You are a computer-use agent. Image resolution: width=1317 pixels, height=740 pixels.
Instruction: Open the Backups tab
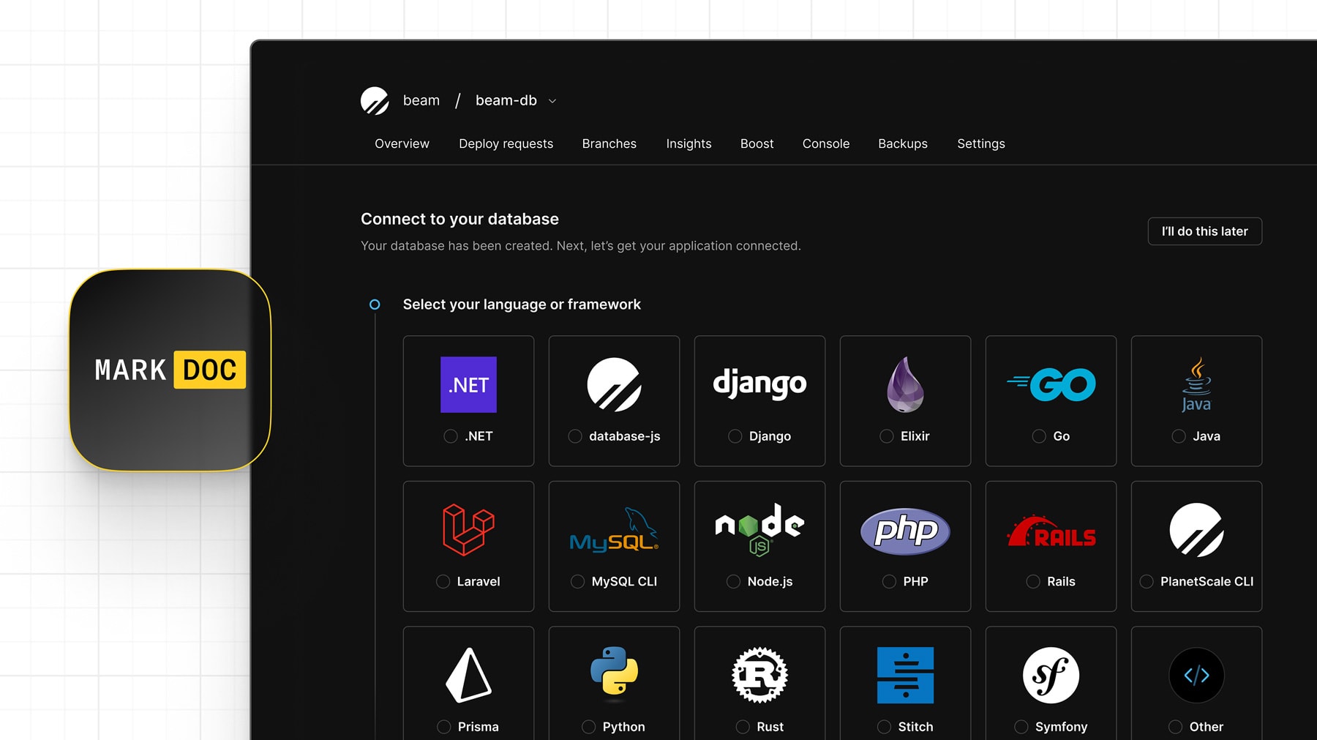pos(902,143)
